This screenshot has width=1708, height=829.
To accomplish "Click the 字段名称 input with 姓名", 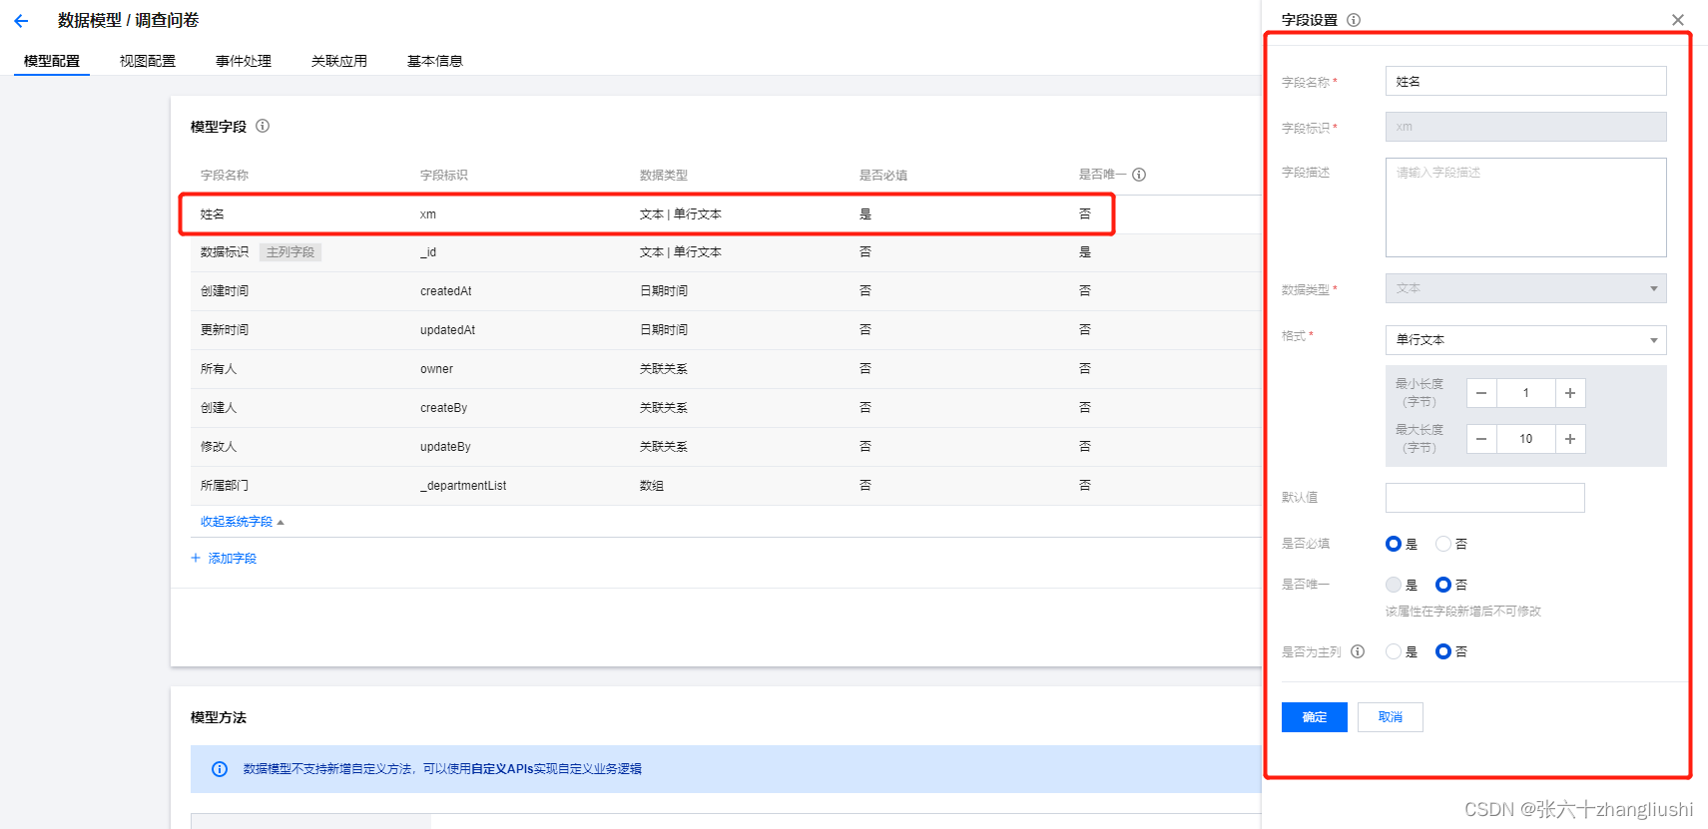I will (1525, 81).
